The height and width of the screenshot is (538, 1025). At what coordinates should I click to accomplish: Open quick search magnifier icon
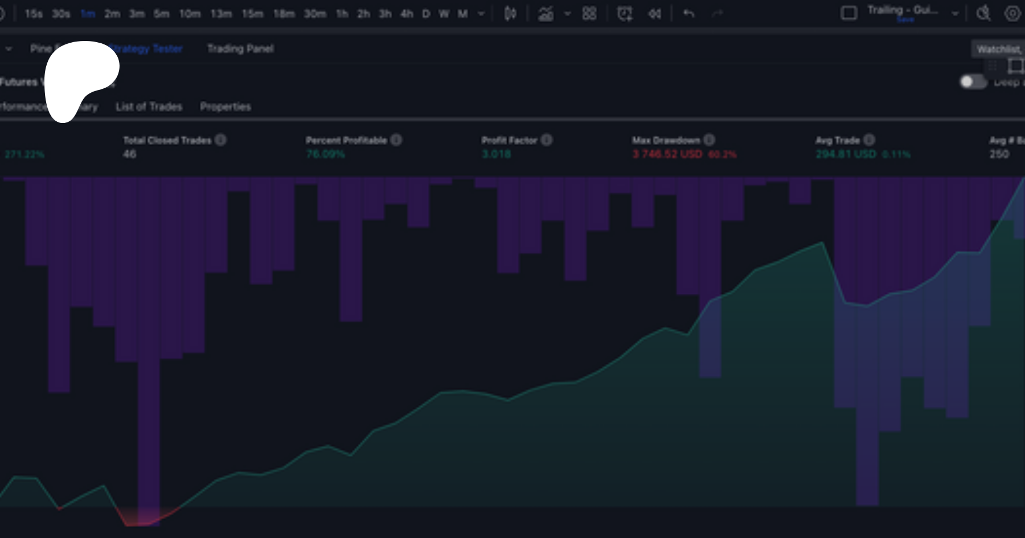click(x=983, y=14)
